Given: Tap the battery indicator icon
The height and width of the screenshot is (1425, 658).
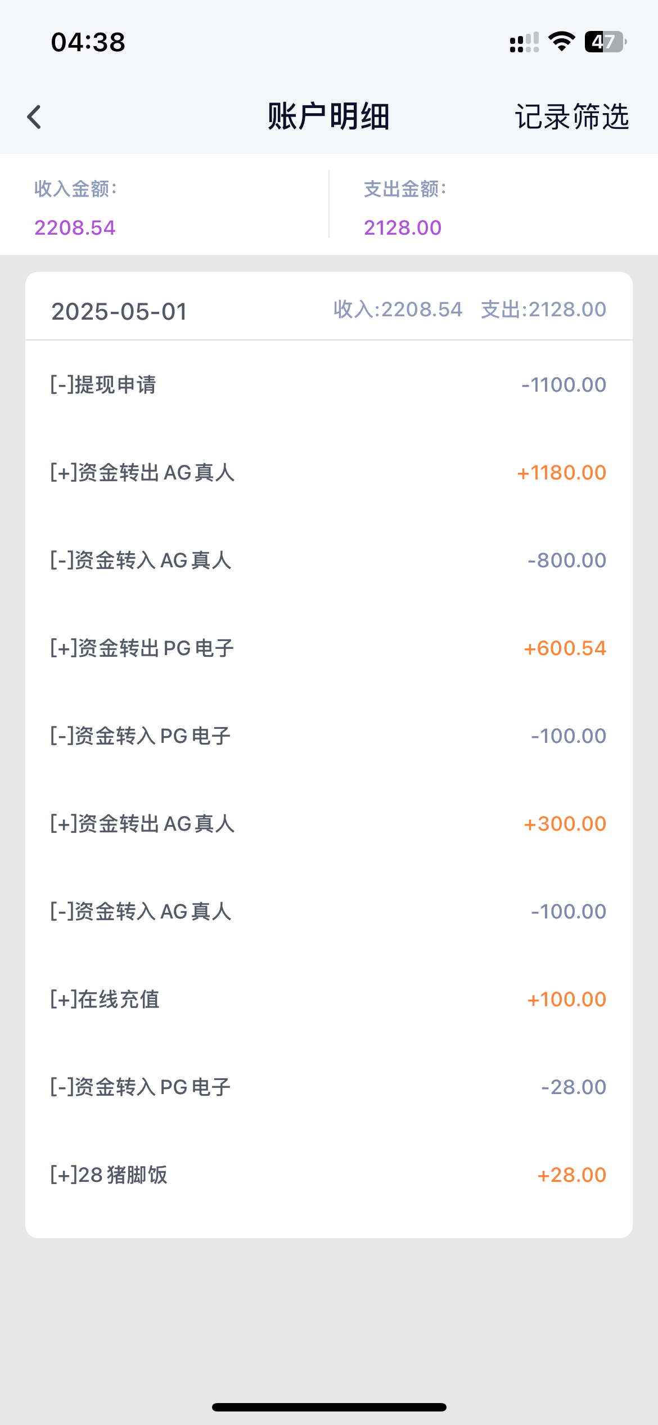Looking at the screenshot, I should (605, 42).
